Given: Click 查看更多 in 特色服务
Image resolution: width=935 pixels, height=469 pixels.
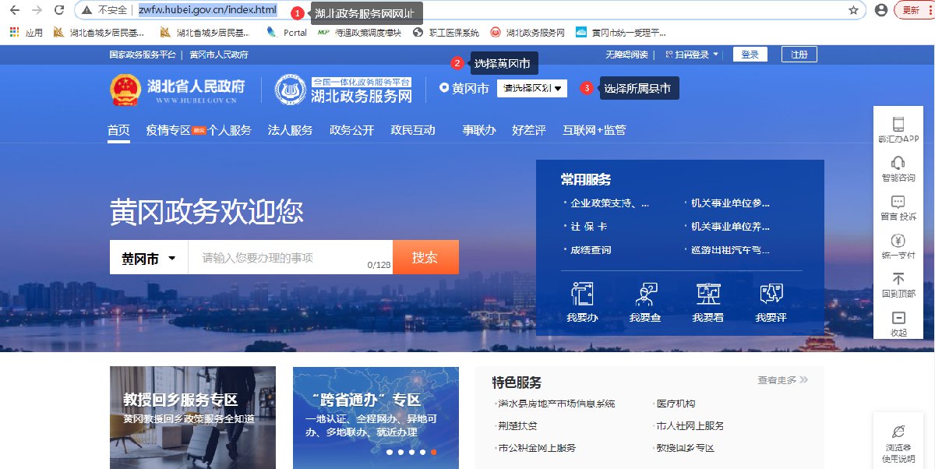Looking at the screenshot, I should click(782, 380).
